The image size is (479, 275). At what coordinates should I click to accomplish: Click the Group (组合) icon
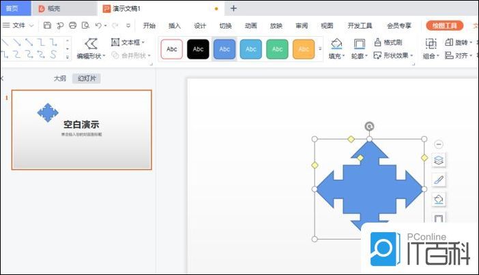431,44
